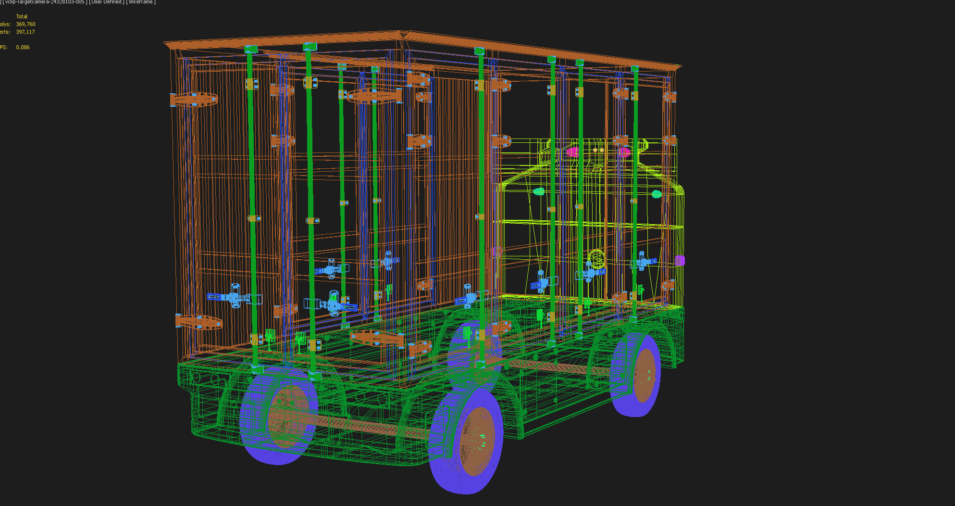The image size is (955, 506).
Task: Click the verts count 397,117
Action: click(25, 32)
